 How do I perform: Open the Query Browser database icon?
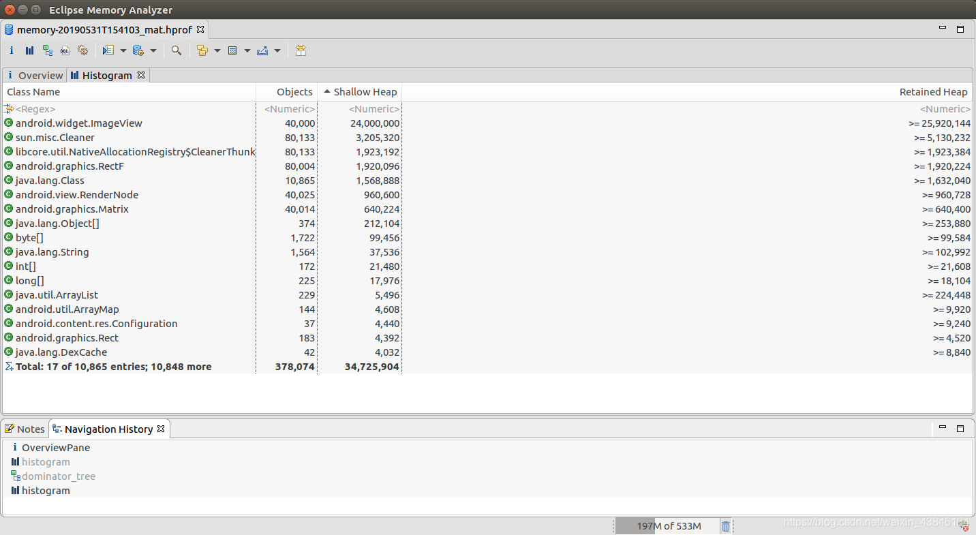[x=138, y=50]
